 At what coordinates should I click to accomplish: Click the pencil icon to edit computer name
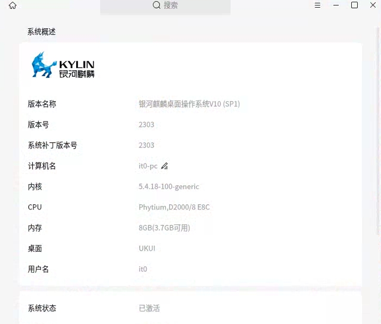tap(164, 166)
